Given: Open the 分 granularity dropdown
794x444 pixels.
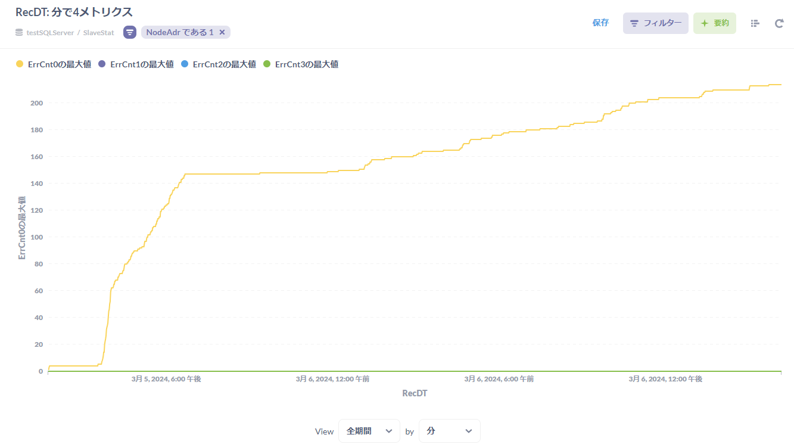Looking at the screenshot, I should point(449,431).
